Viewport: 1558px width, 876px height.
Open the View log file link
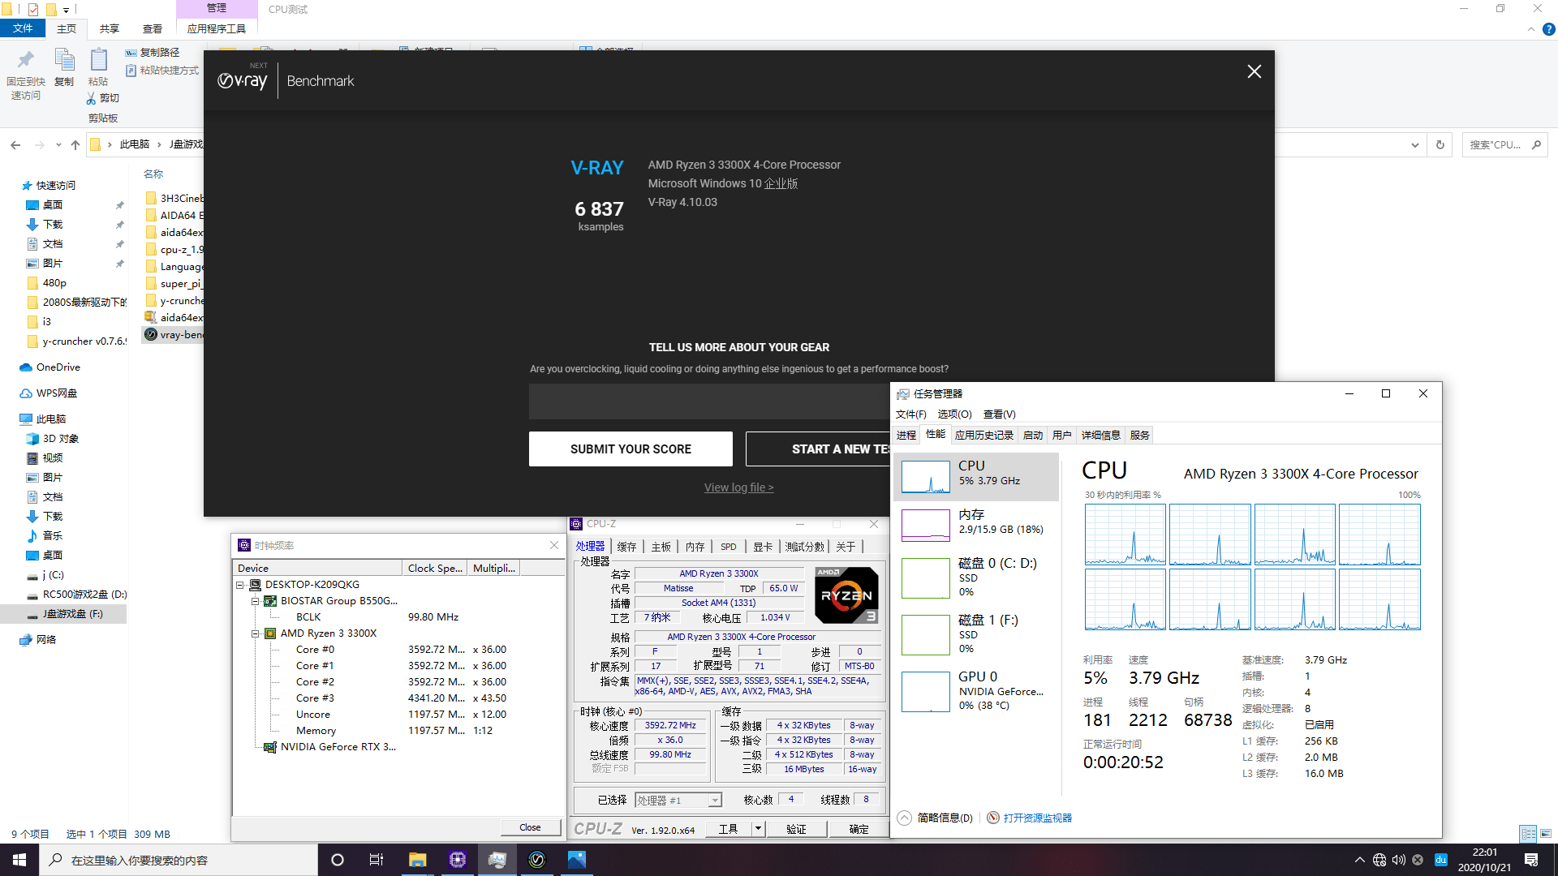[738, 487]
